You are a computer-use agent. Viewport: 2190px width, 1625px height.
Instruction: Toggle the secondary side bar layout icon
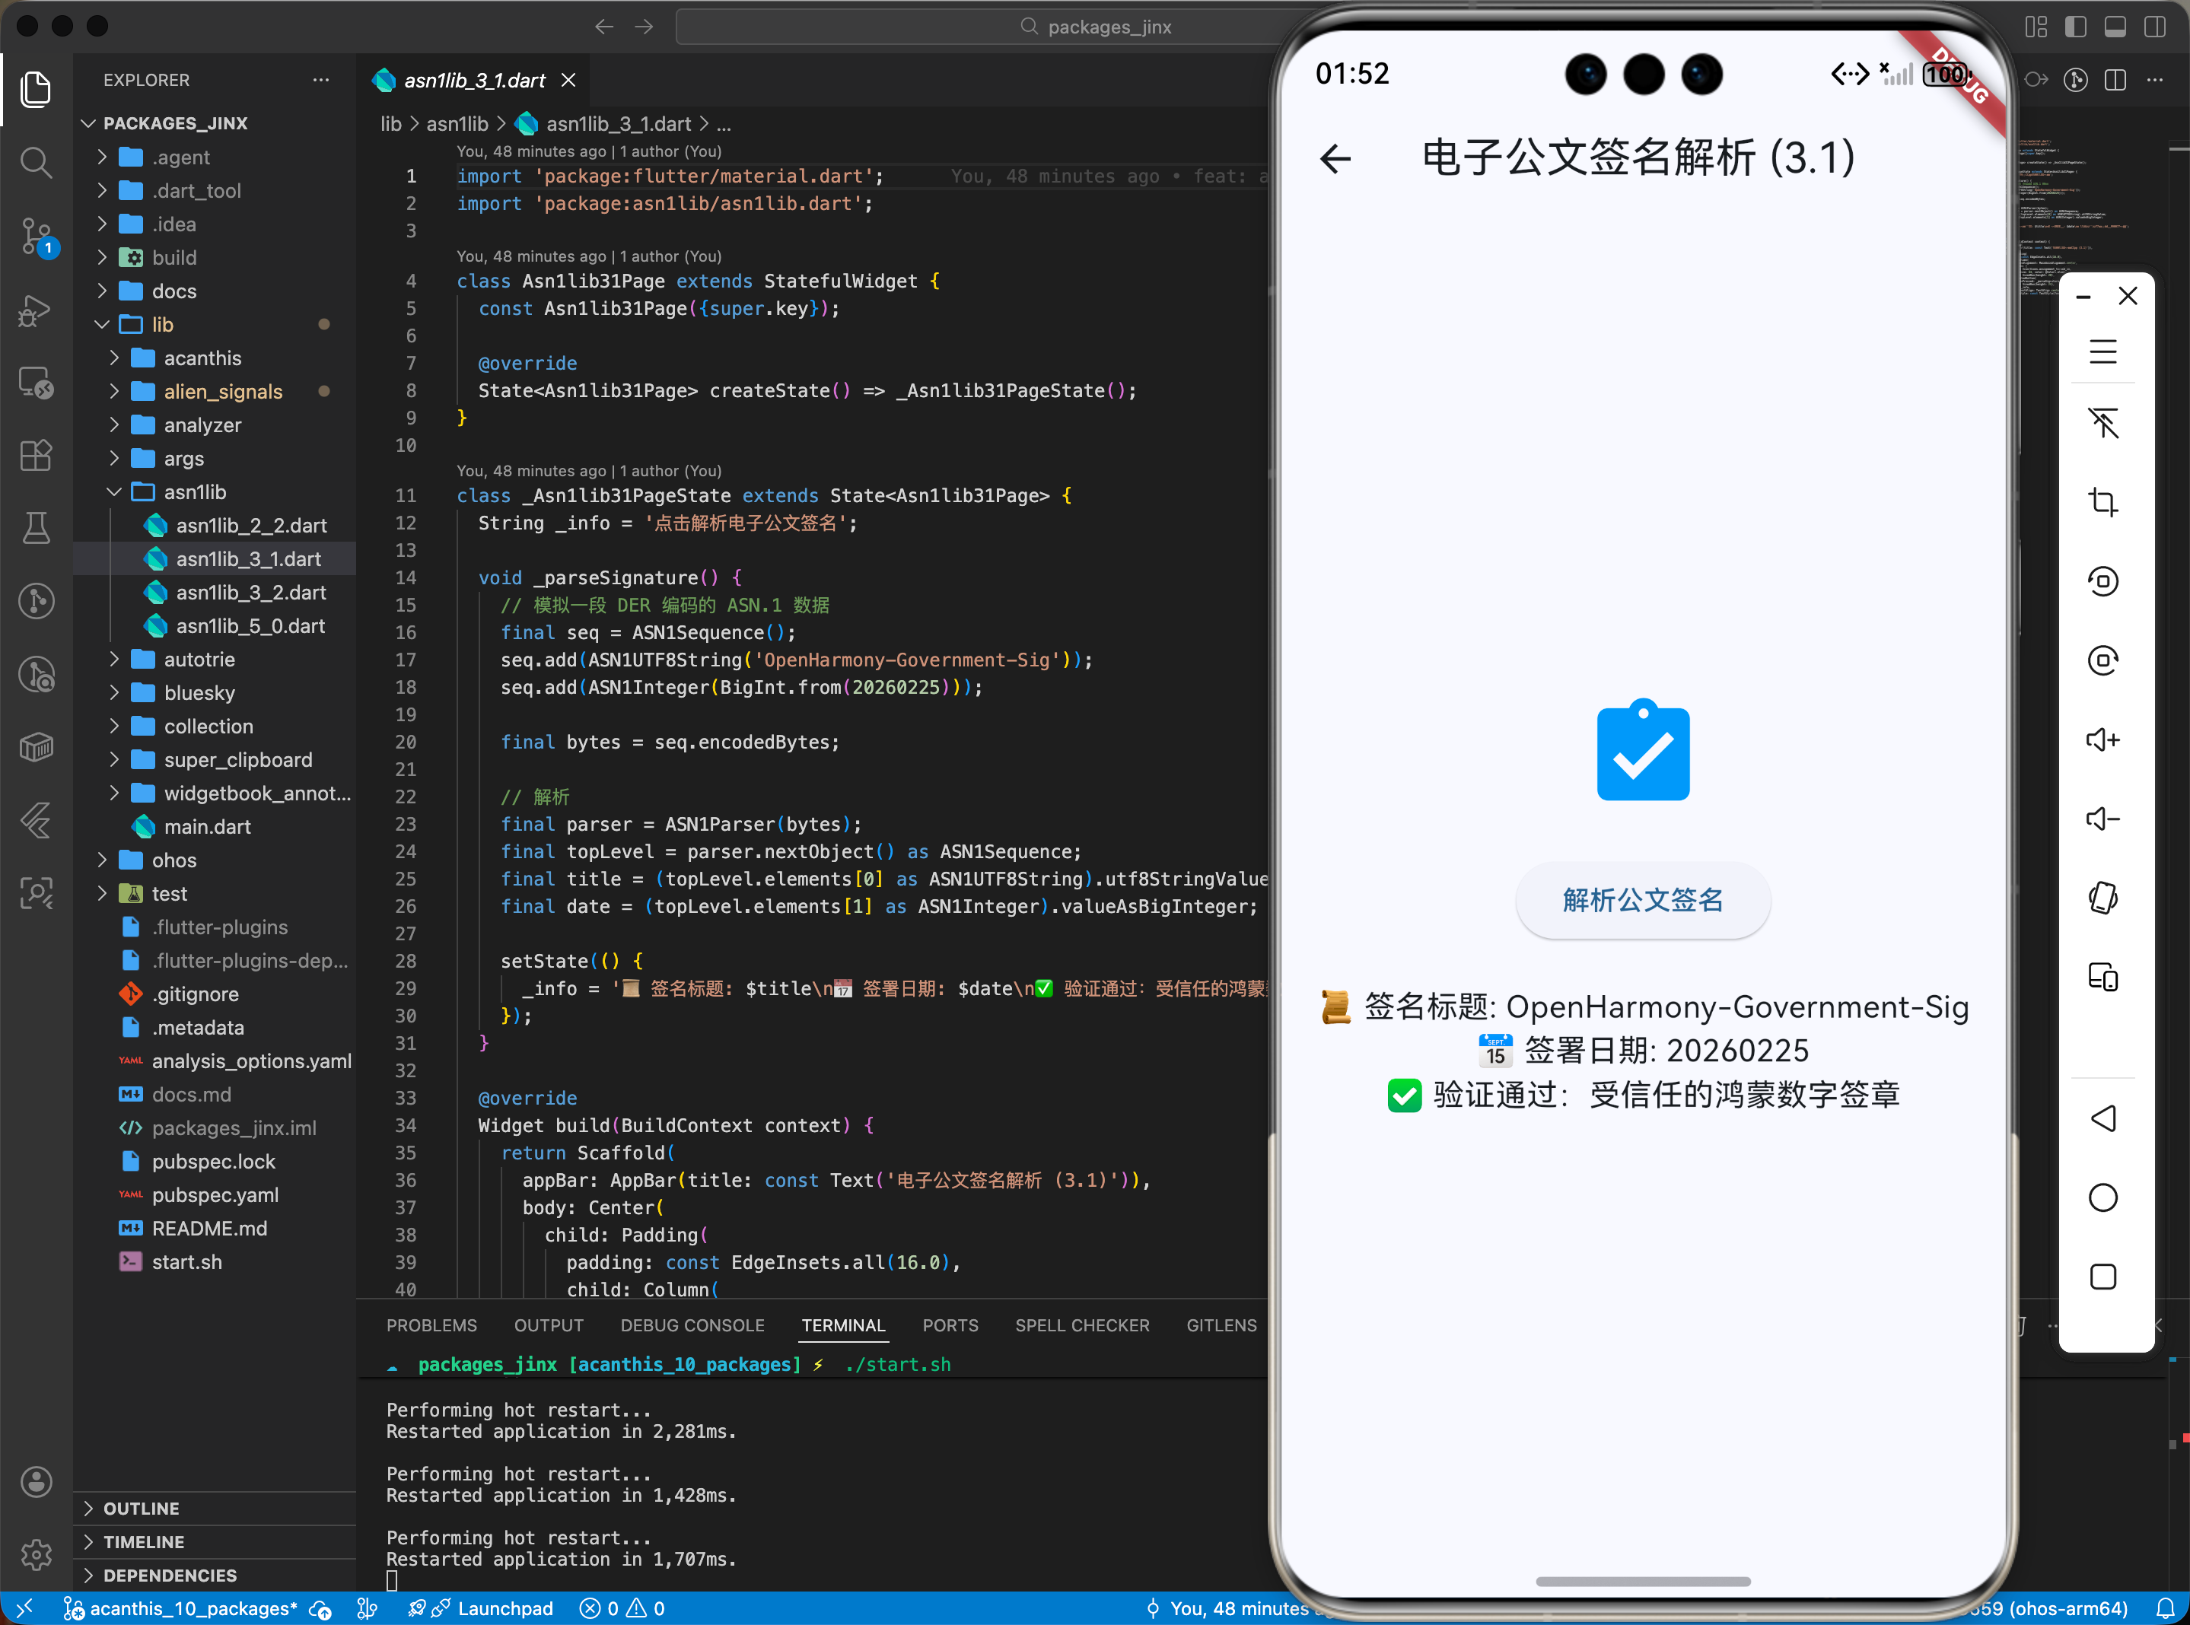[x=2154, y=27]
